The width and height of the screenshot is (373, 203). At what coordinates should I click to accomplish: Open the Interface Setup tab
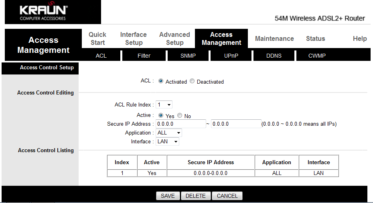click(x=134, y=38)
